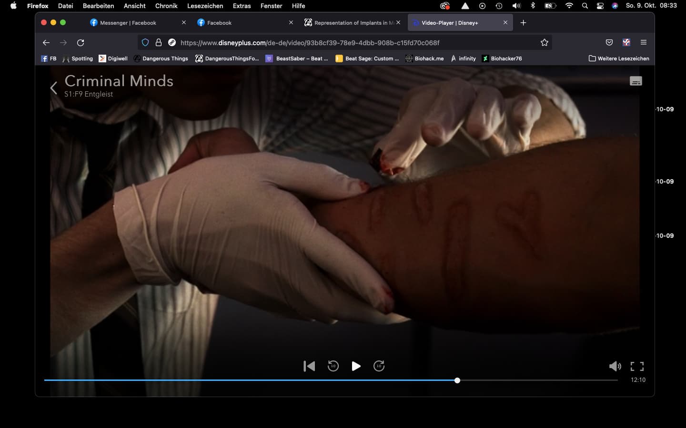Open the Biohack.me bookmark
The width and height of the screenshot is (686, 428).
coord(424,58)
